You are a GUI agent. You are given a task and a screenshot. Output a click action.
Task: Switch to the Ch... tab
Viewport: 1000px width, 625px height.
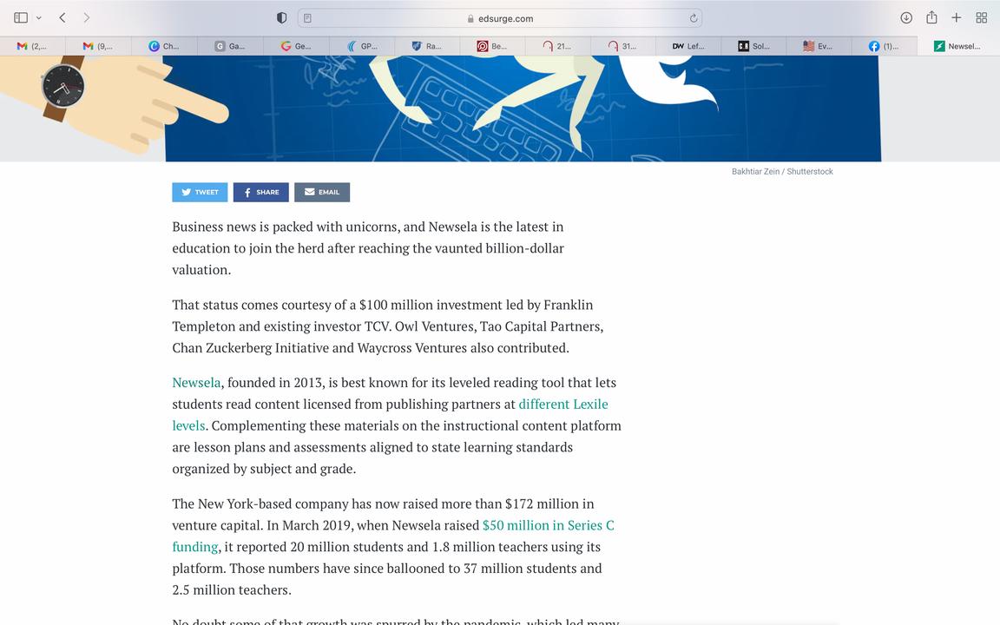pyautogui.click(x=164, y=46)
